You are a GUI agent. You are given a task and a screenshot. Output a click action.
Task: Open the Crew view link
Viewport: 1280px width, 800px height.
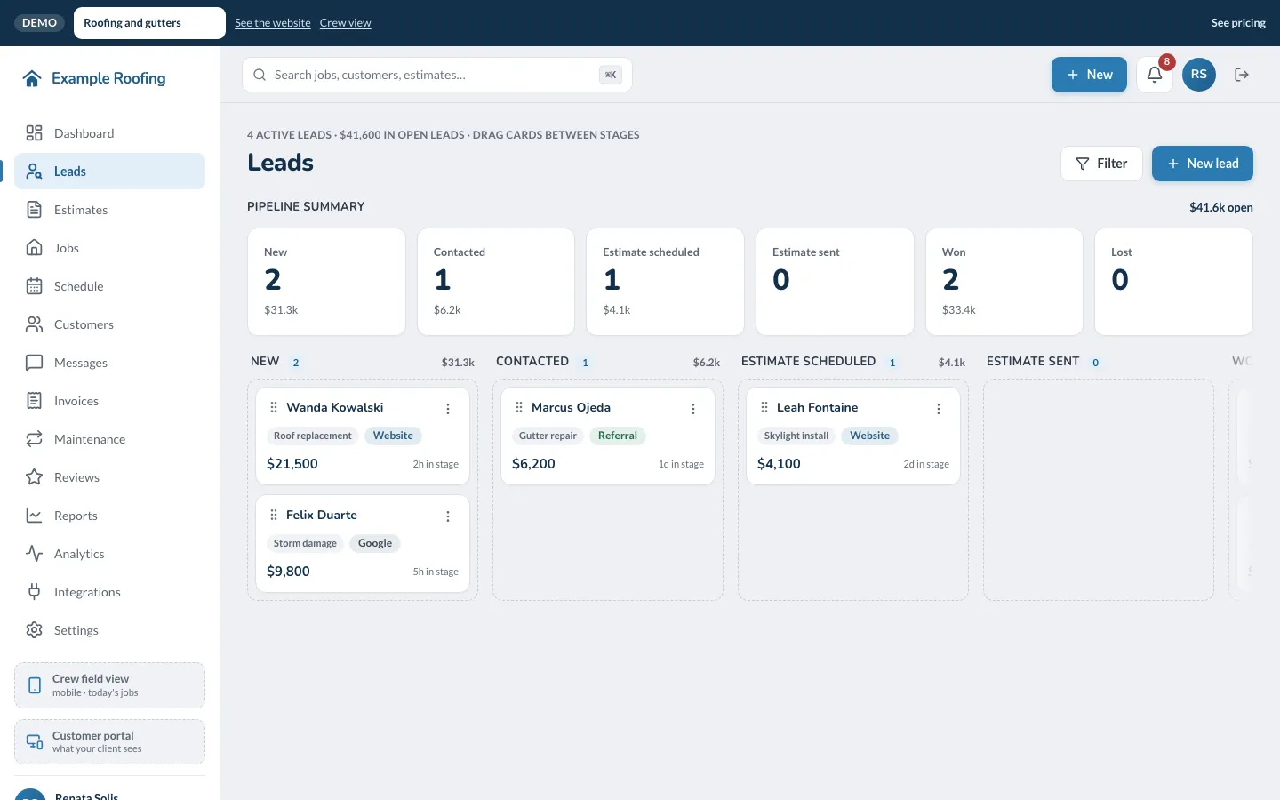coord(346,23)
